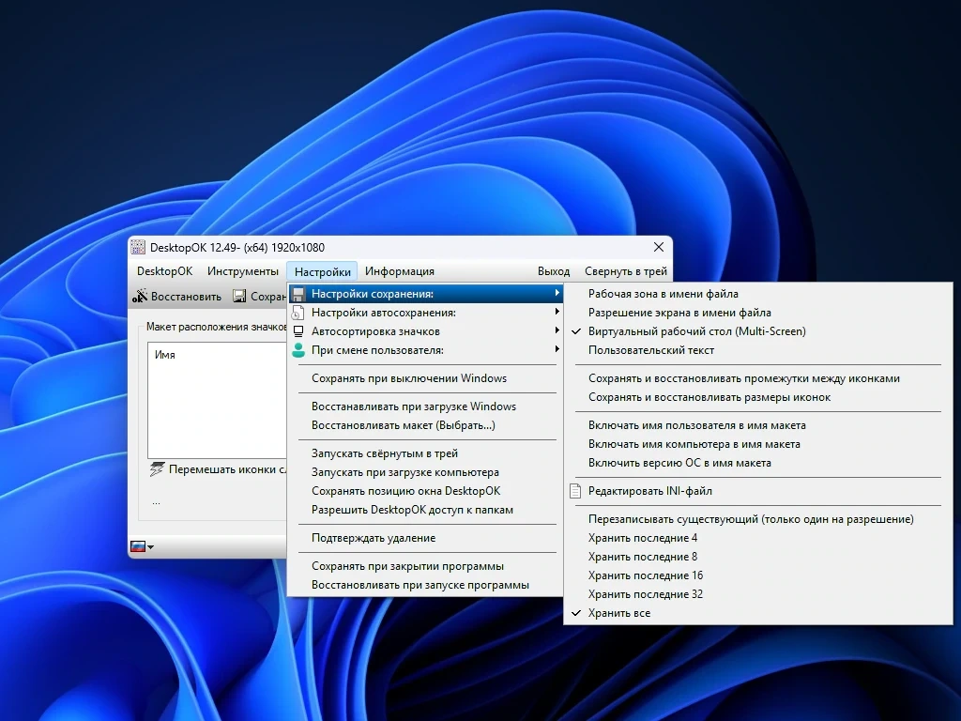
Task: Toggle Запускать при загрузке компьютера
Action: [425, 472]
